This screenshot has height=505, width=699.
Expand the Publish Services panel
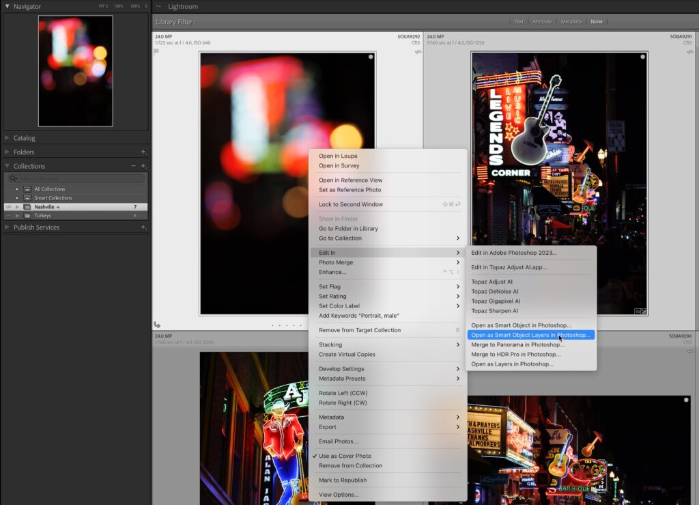(7, 227)
